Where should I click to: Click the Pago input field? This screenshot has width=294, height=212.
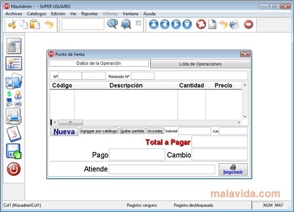[x=137, y=154]
